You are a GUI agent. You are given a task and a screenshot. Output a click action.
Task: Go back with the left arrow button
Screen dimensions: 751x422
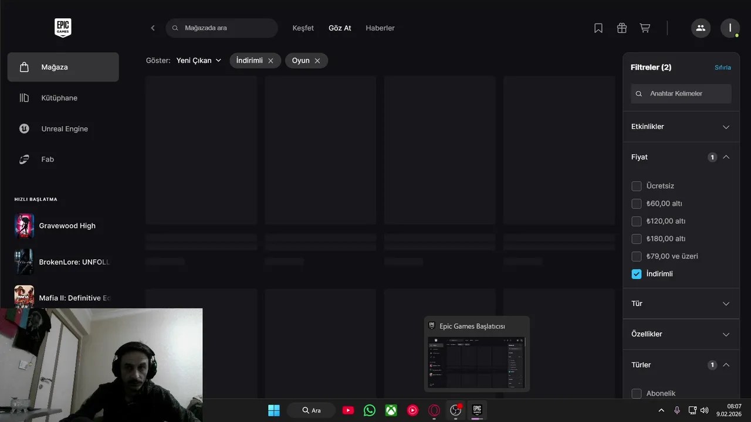coord(153,28)
